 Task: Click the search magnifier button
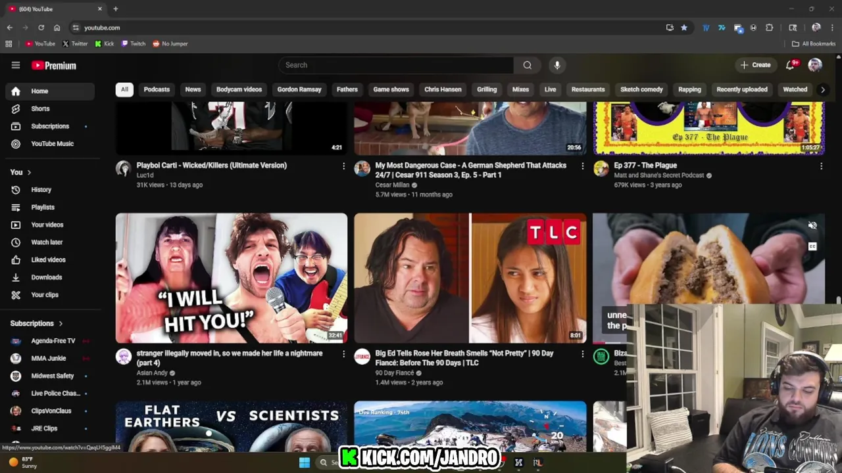pos(527,65)
